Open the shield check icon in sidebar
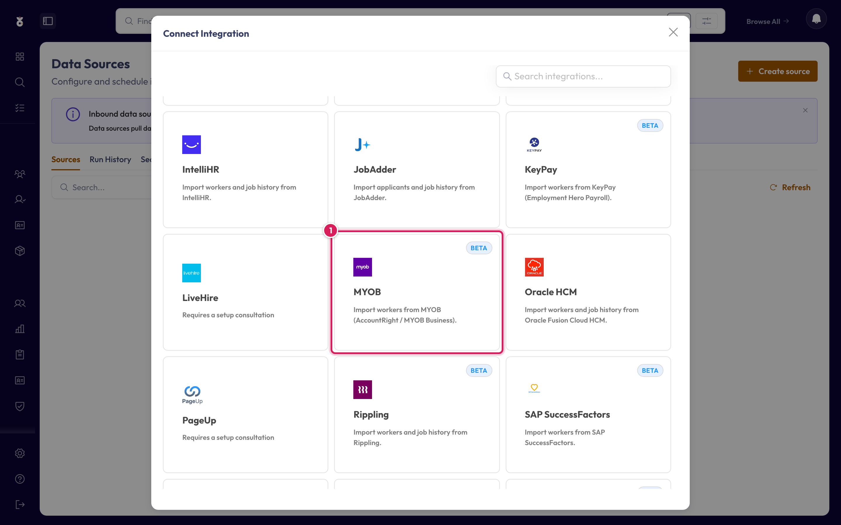This screenshot has height=525, width=841. [20, 406]
